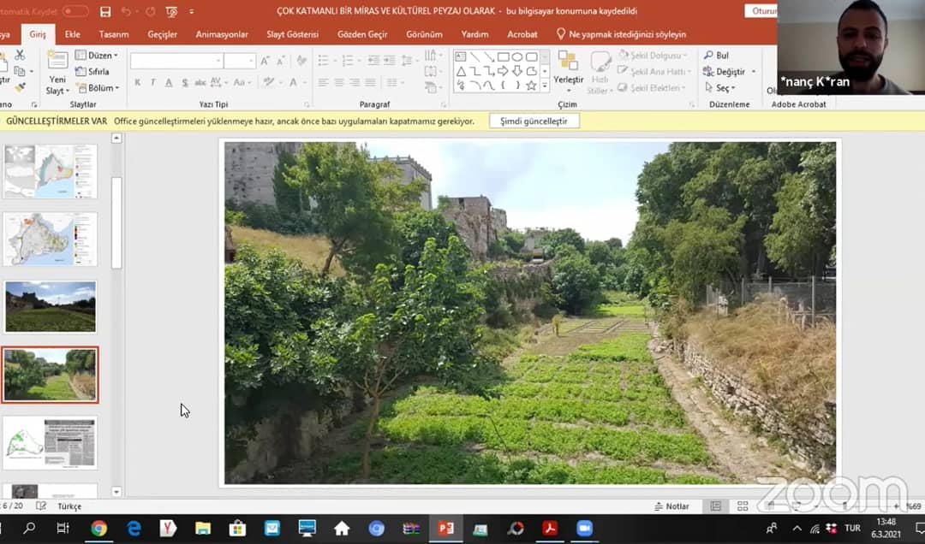Click Türkçe language indicator in status bar
The height and width of the screenshot is (544, 925).
pyautogui.click(x=69, y=506)
